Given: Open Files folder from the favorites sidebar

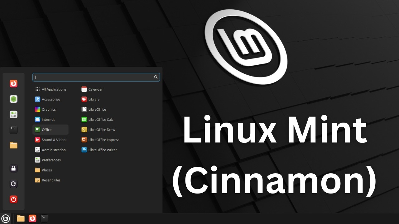Looking at the screenshot, I should pyautogui.click(x=13, y=145).
